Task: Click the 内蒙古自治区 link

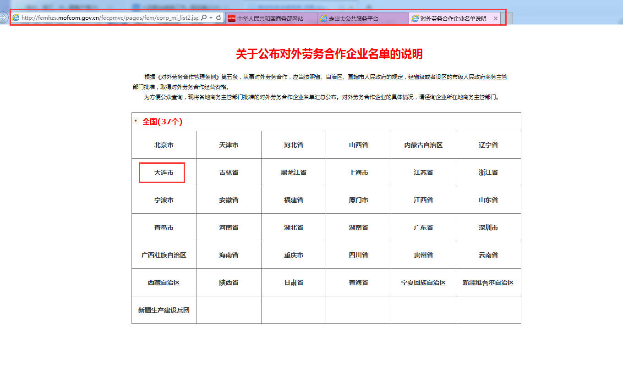Action: (423, 145)
